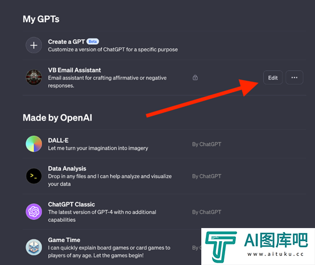Screen dimensions: 315x265
Task: Open the ChatGPT Classic entry title
Action: (x=71, y=204)
